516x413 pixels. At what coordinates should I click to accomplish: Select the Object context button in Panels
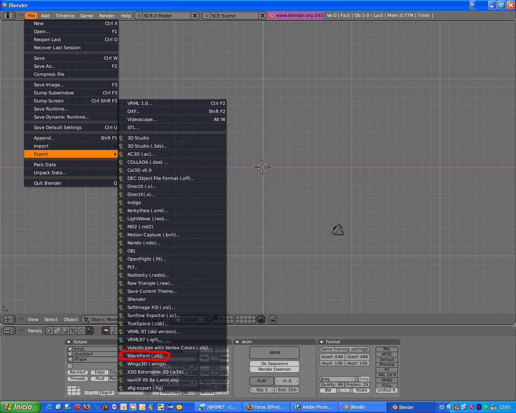tap(73, 331)
